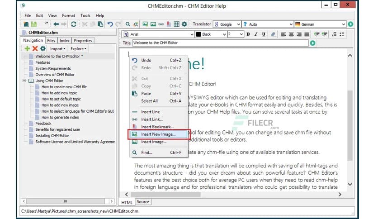Open the Auto source language dropdown

click(x=268, y=24)
